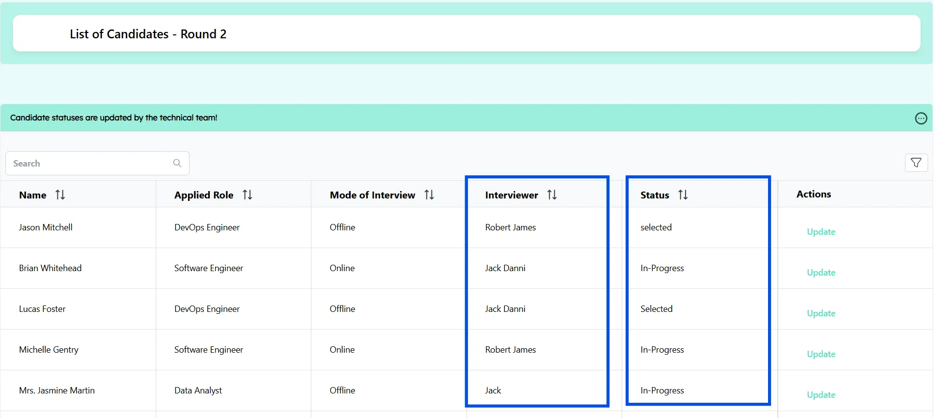Select the Jason Mitchell name cell
Image resolution: width=934 pixels, height=418 pixels.
46,227
